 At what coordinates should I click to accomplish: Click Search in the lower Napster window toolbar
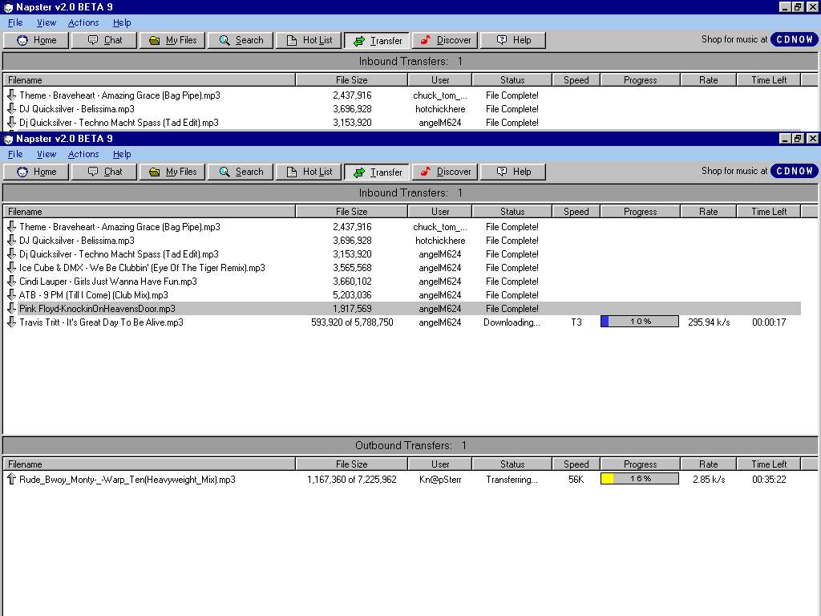241,172
